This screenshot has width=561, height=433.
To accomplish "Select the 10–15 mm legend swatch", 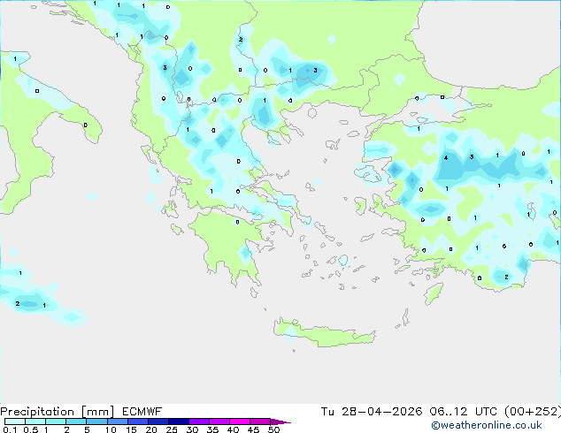I will click(117, 422).
